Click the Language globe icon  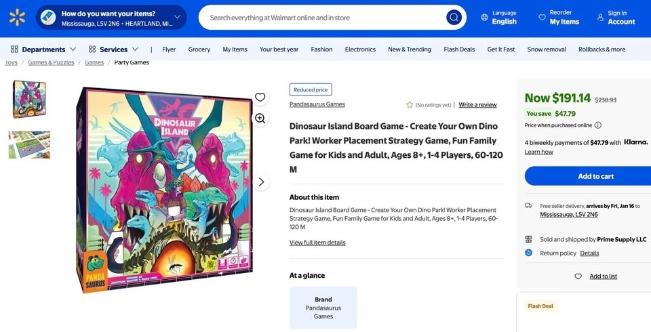[484, 18]
